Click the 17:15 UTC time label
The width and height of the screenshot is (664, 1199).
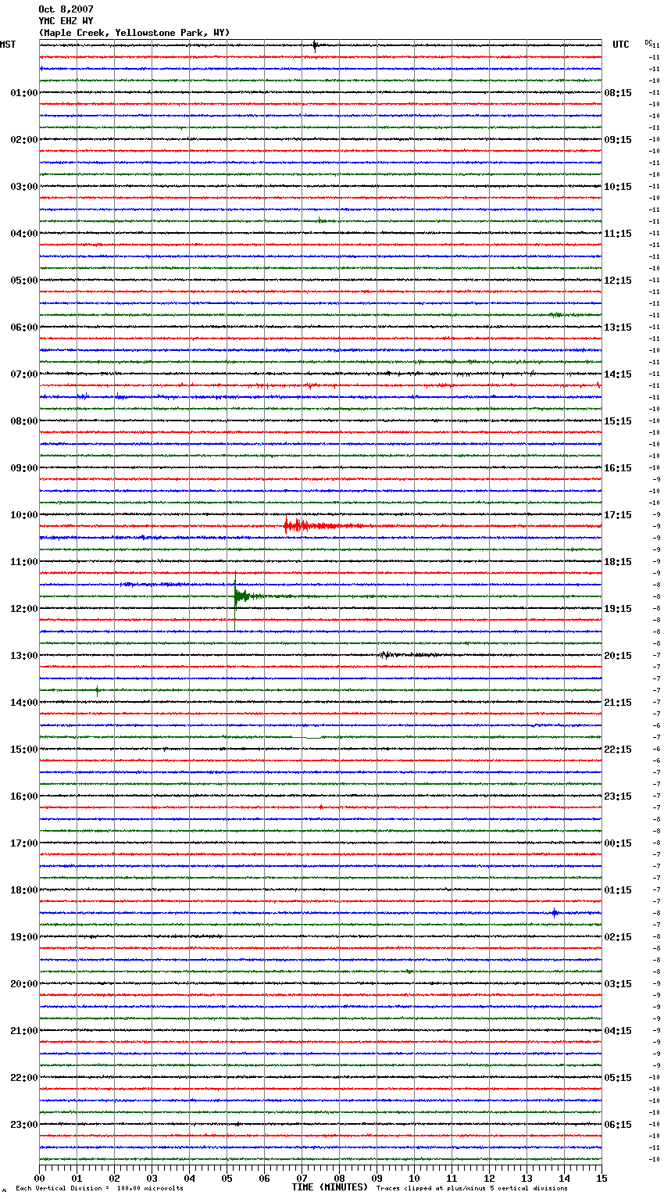(618, 515)
